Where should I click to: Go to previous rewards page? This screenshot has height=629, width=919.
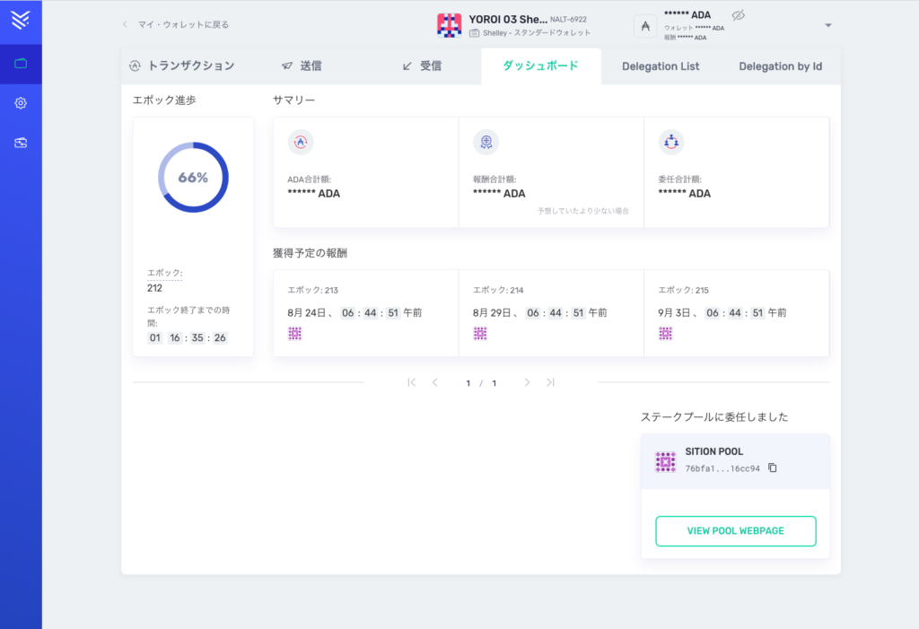[x=435, y=382]
